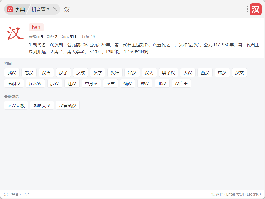The image size is (265, 199).
Task: Click the Enter 复制 hint in status bar
Action: (x=235, y=194)
